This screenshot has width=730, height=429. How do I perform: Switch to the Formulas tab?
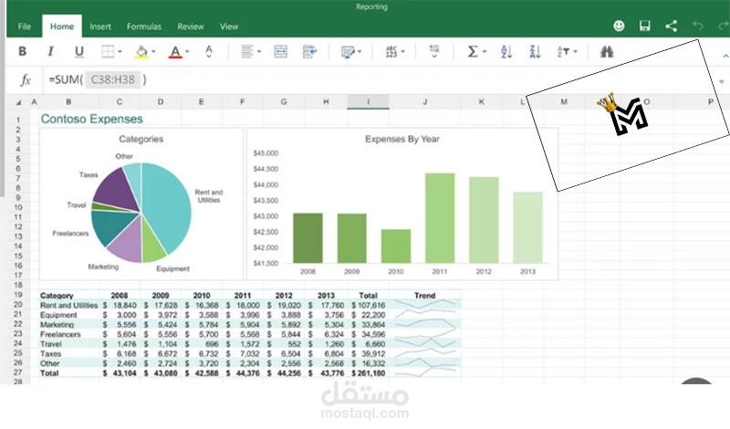pos(144,26)
